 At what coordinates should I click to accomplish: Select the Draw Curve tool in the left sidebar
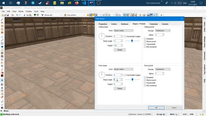click(2, 23)
